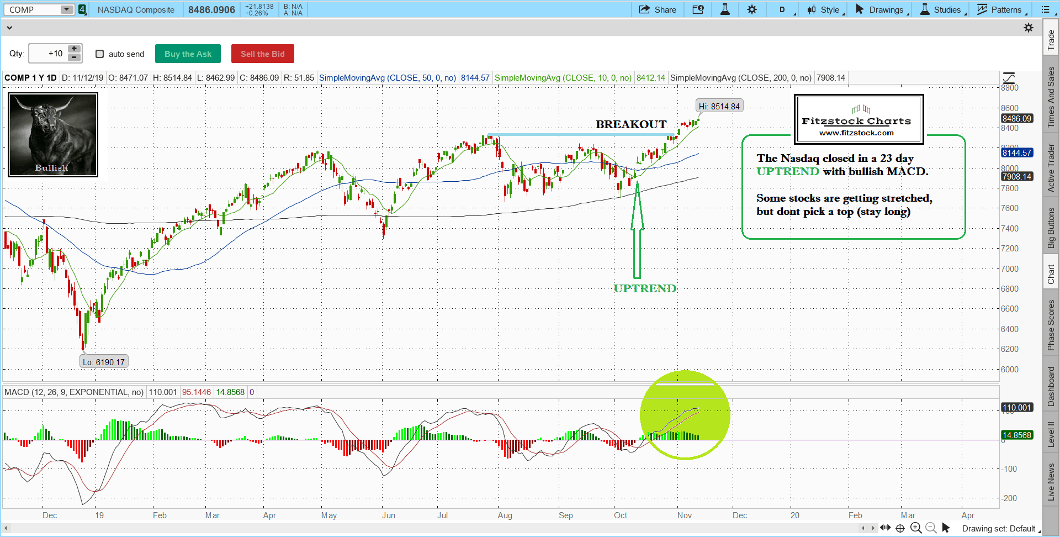Open the Studies menu

click(942, 10)
